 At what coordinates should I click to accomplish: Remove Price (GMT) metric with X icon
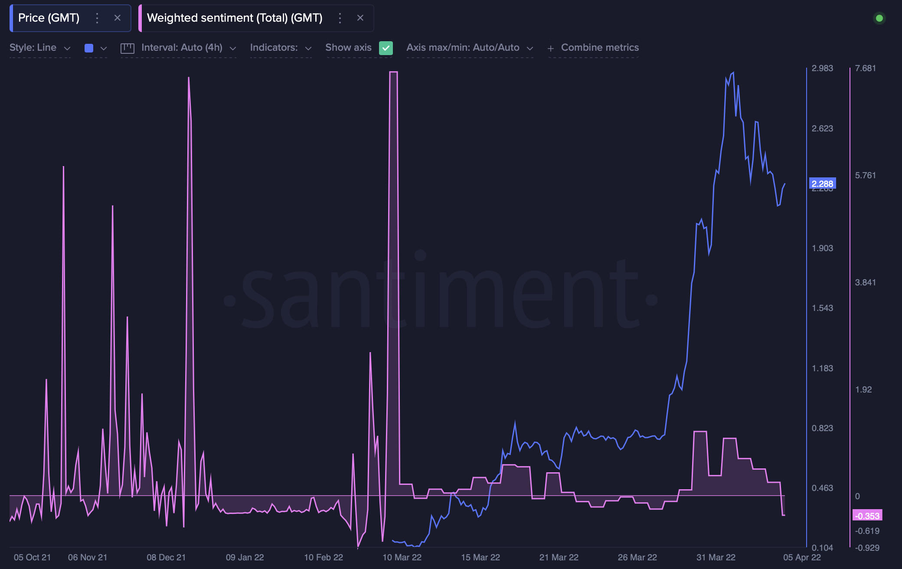coord(118,18)
